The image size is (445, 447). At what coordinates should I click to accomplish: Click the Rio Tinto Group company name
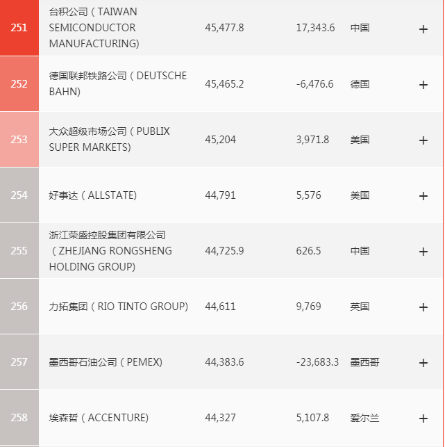tap(119, 307)
